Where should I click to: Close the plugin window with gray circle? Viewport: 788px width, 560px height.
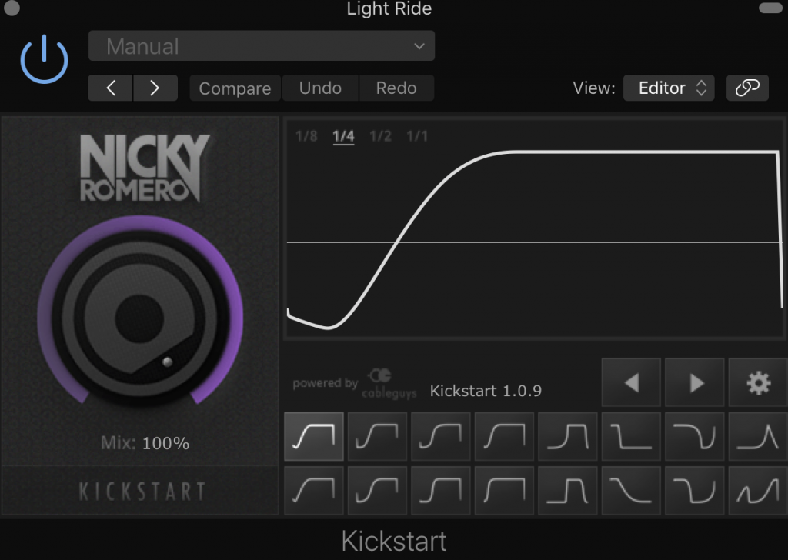tap(12, 8)
